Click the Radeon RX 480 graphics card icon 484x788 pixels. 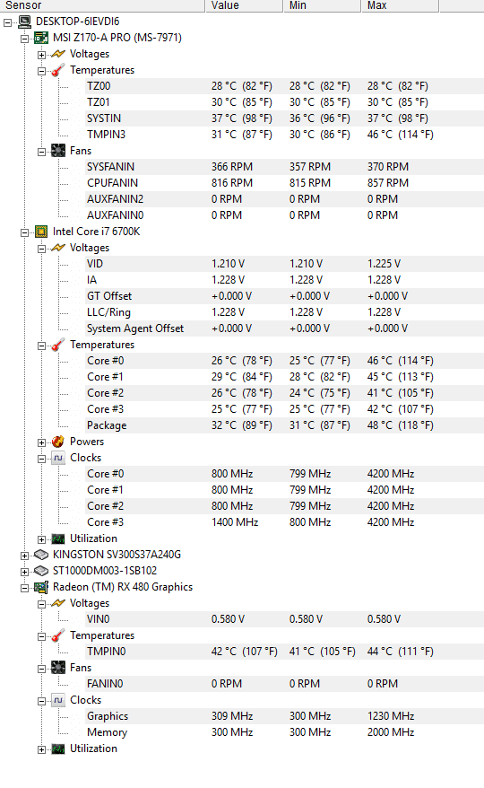(41, 587)
